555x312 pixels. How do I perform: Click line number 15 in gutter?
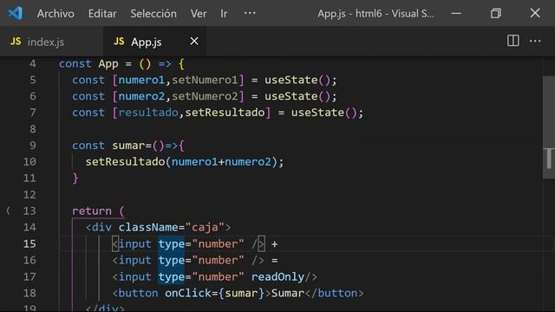coord(29,244)
